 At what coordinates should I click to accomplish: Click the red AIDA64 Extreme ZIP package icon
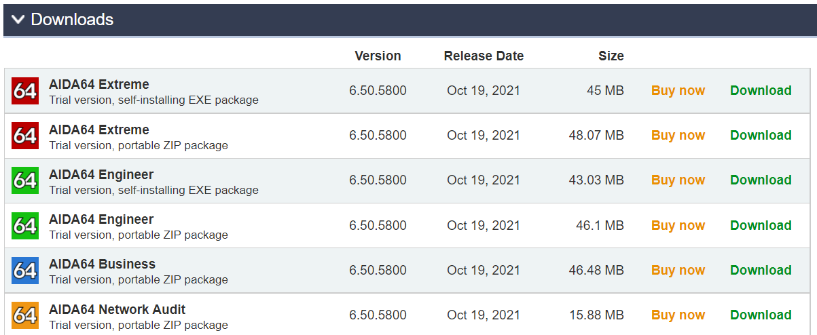pyautogui.click(x=25, y=136)
